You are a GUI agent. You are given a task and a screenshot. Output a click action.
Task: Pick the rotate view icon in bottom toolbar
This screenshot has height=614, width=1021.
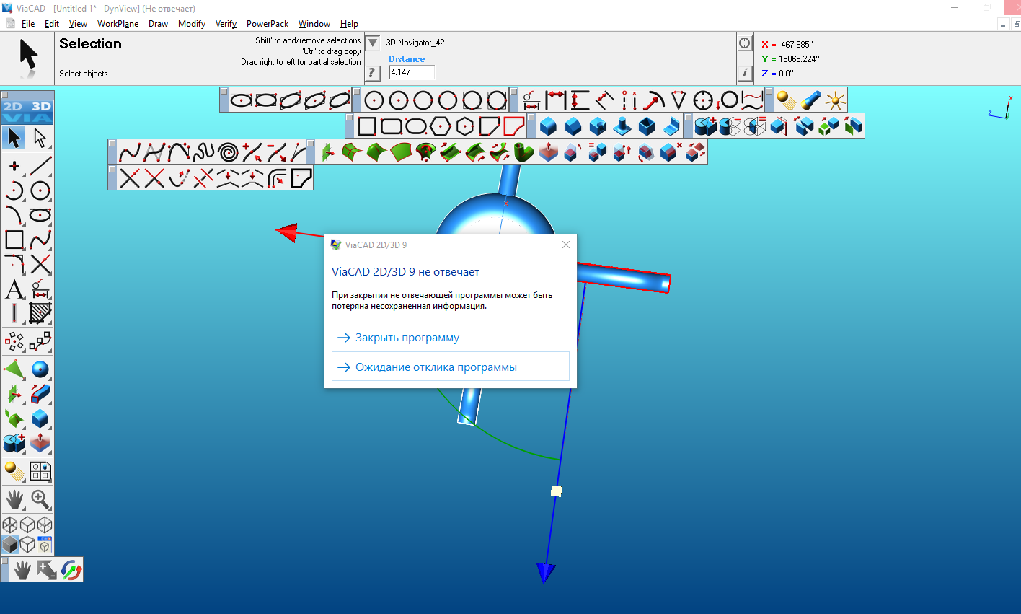tap(71, 570)
